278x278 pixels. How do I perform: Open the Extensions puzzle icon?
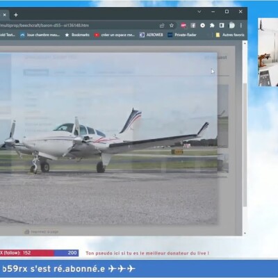(x=212, y=26)
